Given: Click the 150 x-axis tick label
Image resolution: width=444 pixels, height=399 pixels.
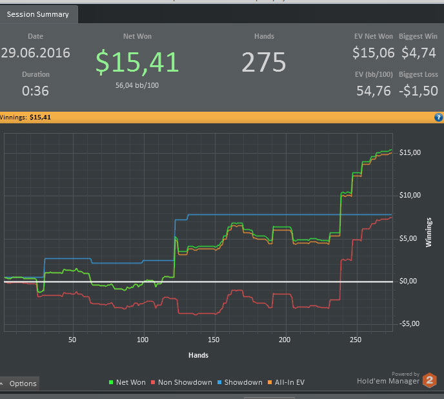Looking at the screenshot, I should (214, 340).
